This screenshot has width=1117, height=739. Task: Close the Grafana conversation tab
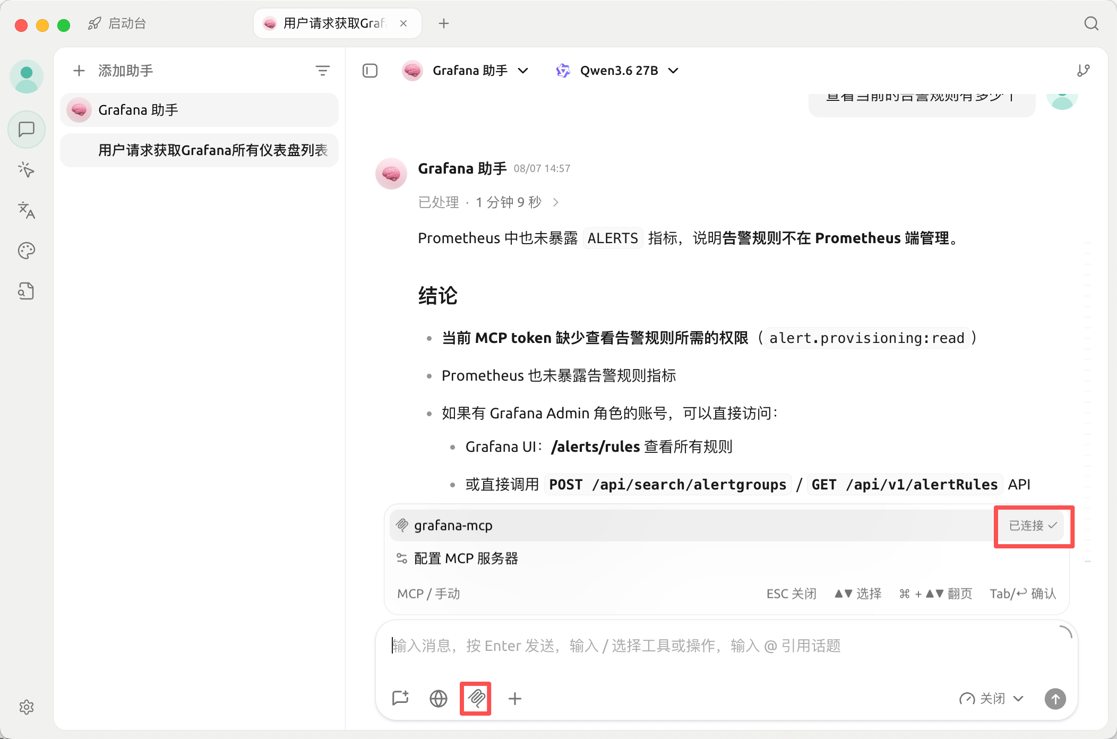click(403, 23)
